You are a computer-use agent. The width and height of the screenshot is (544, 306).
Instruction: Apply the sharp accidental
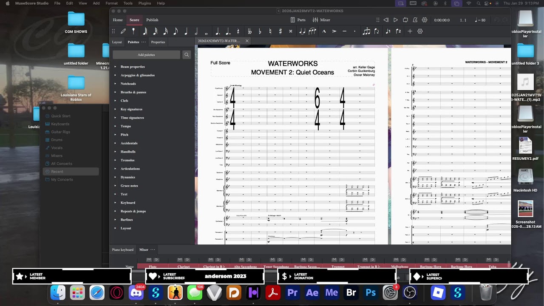point(280,31)
